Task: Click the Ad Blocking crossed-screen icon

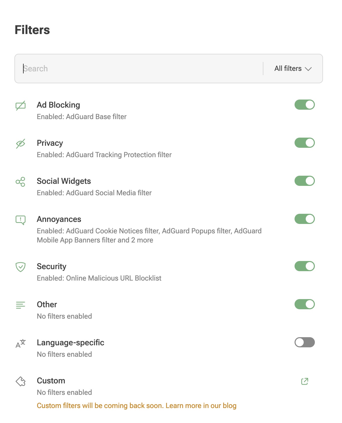Action: pyautogui.click(x=21, y=105)
